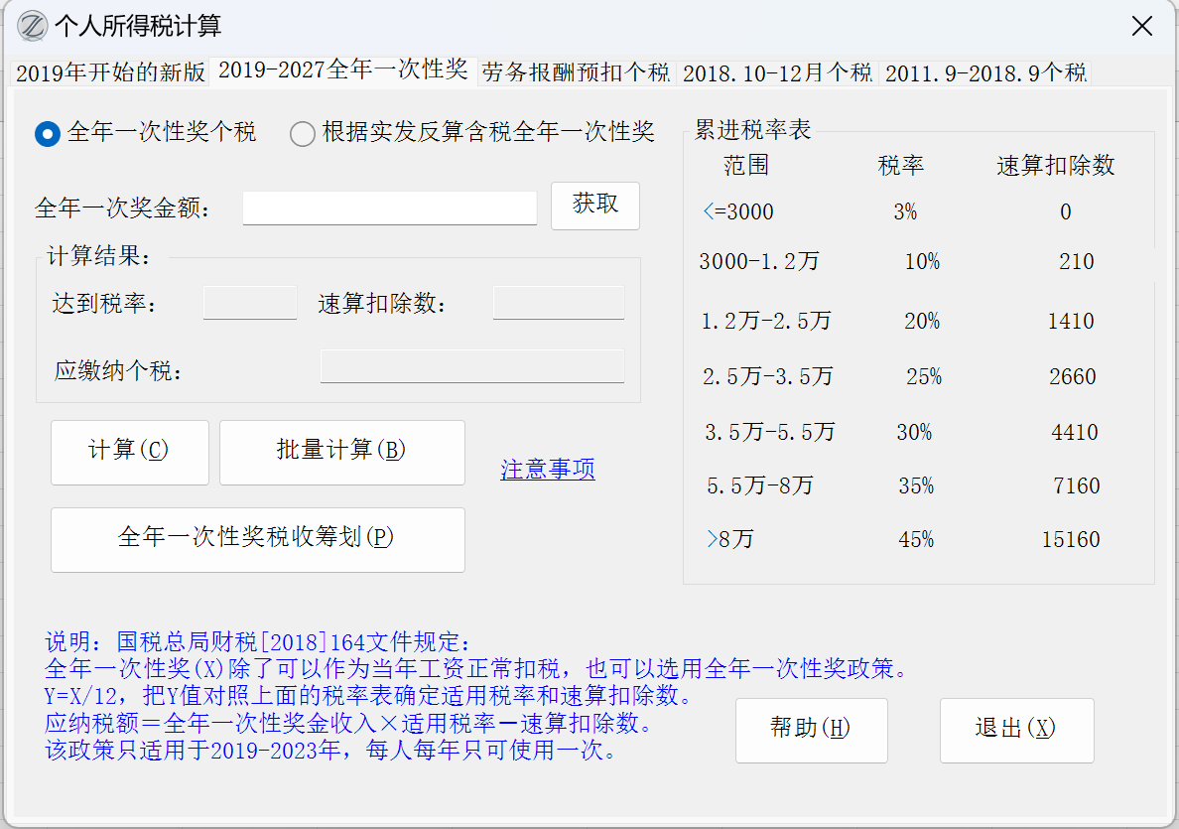Click the 帮助(H) button
This screenshot has width=1179, height=829.
coord(811,730)
